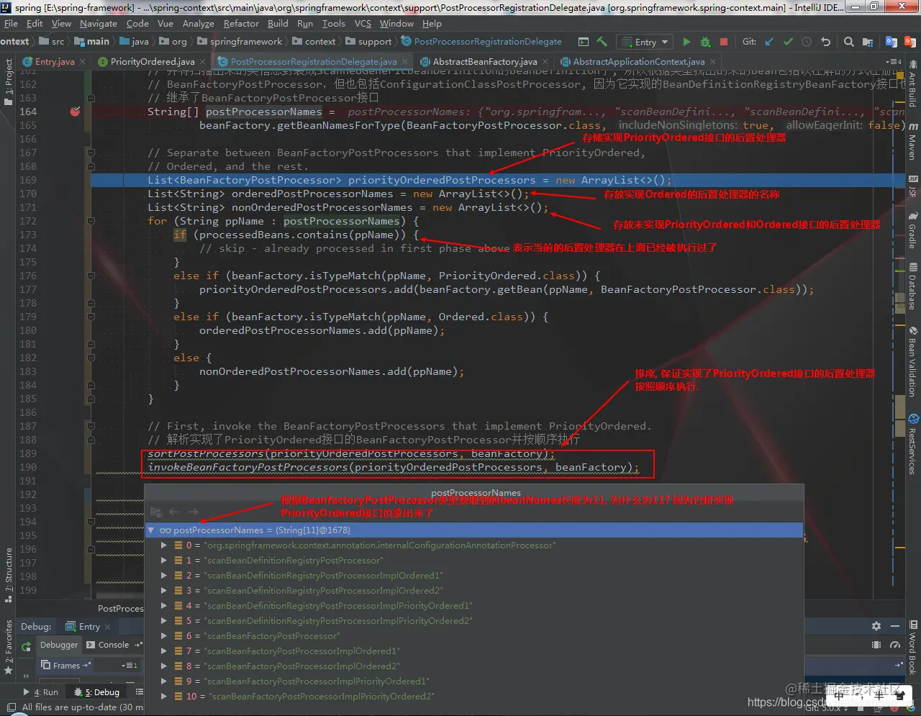Toggle breakpoint on line 164

pos(75,112)
